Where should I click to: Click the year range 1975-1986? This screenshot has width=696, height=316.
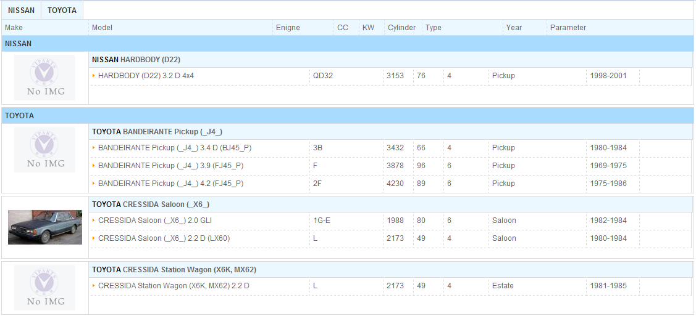tap(608, 183)
